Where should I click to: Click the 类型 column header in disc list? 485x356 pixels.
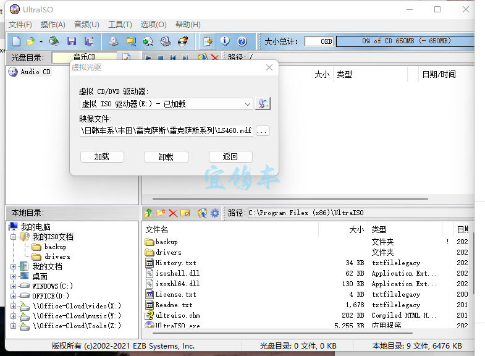click(x=370, y=74)
